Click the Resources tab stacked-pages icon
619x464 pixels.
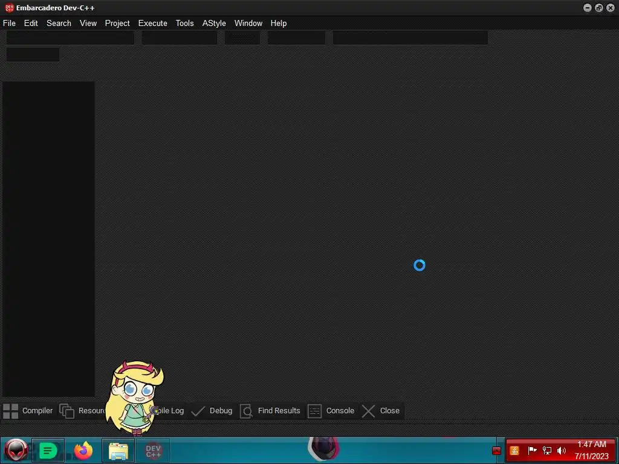coord(66,411)
